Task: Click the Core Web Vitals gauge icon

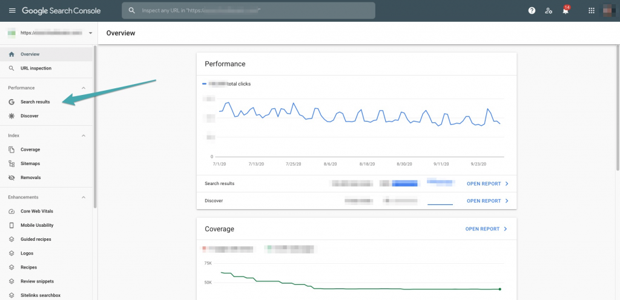Action: pyautogui.click(x=12, y=211)
